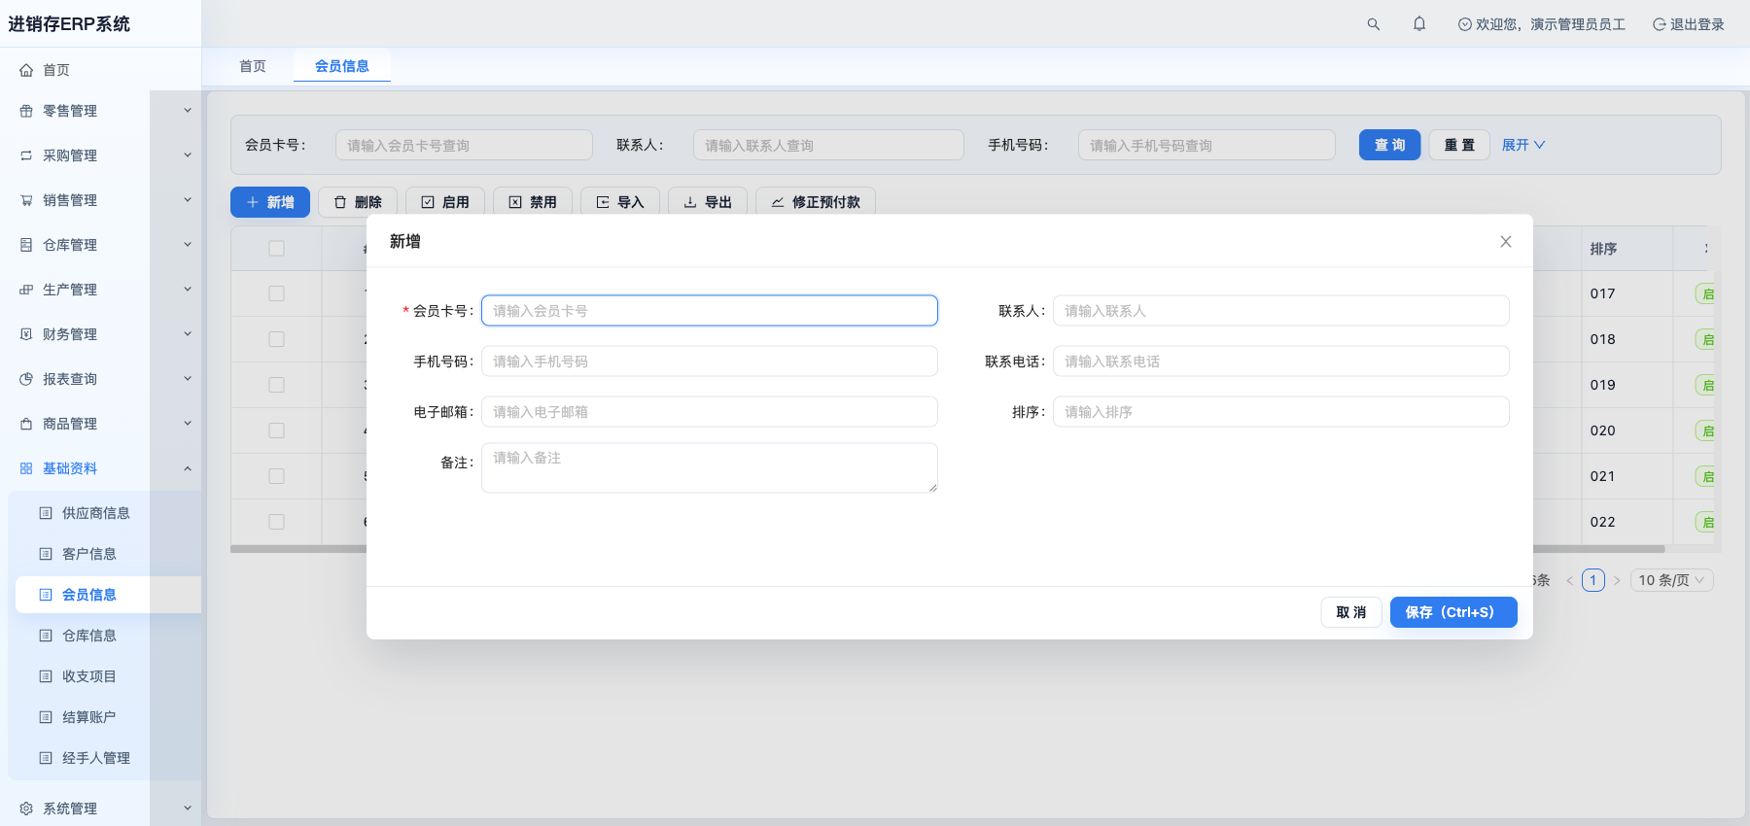Open 客户信息 in the sidebar
The height and width of the screenshot is (826, 1750).
(x=89, y=554)
